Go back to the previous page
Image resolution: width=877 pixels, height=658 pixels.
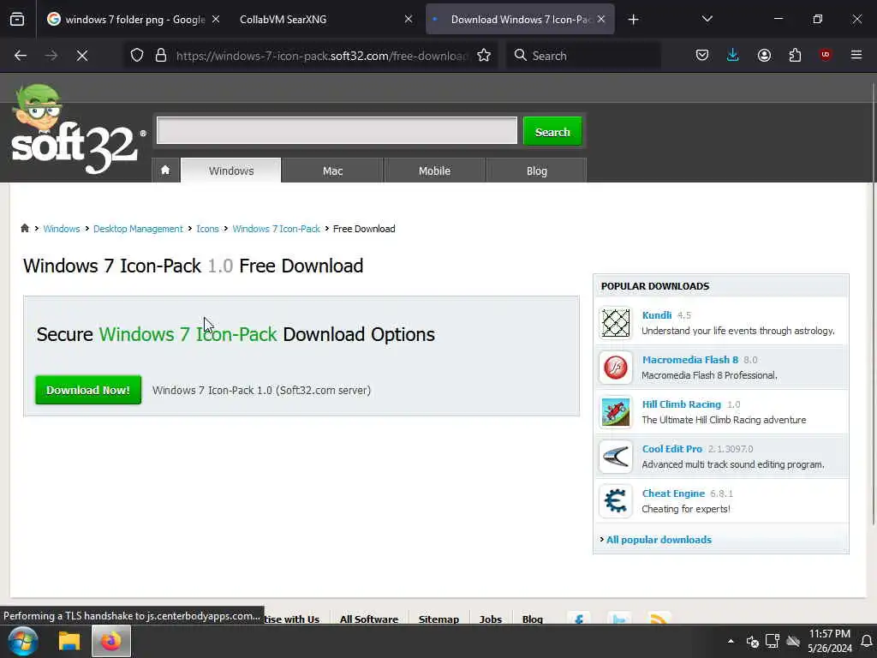tap(21, 56)
